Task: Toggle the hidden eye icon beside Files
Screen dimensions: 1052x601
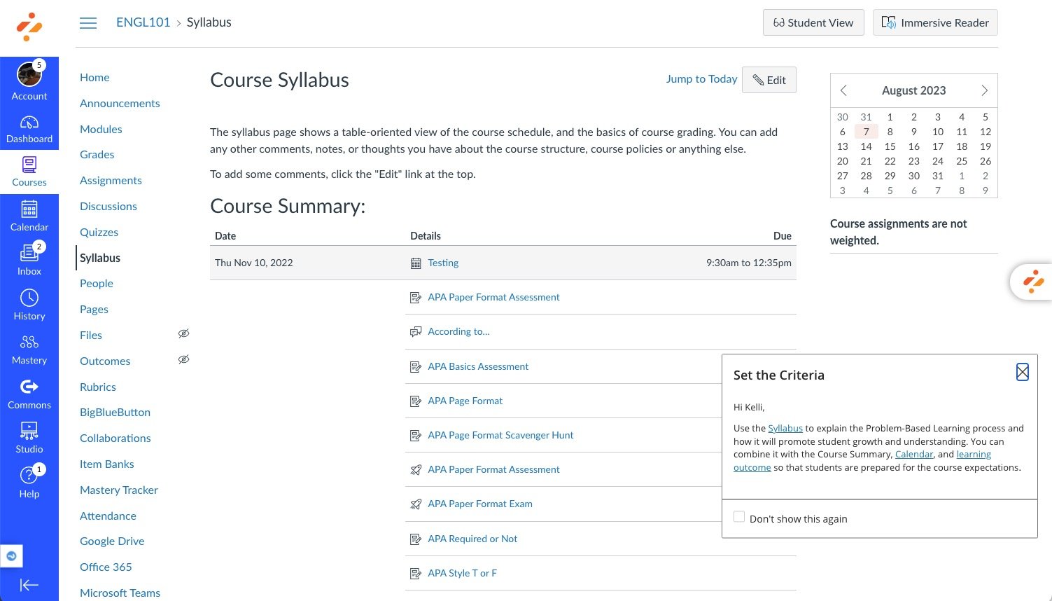Action: point(183,333)
